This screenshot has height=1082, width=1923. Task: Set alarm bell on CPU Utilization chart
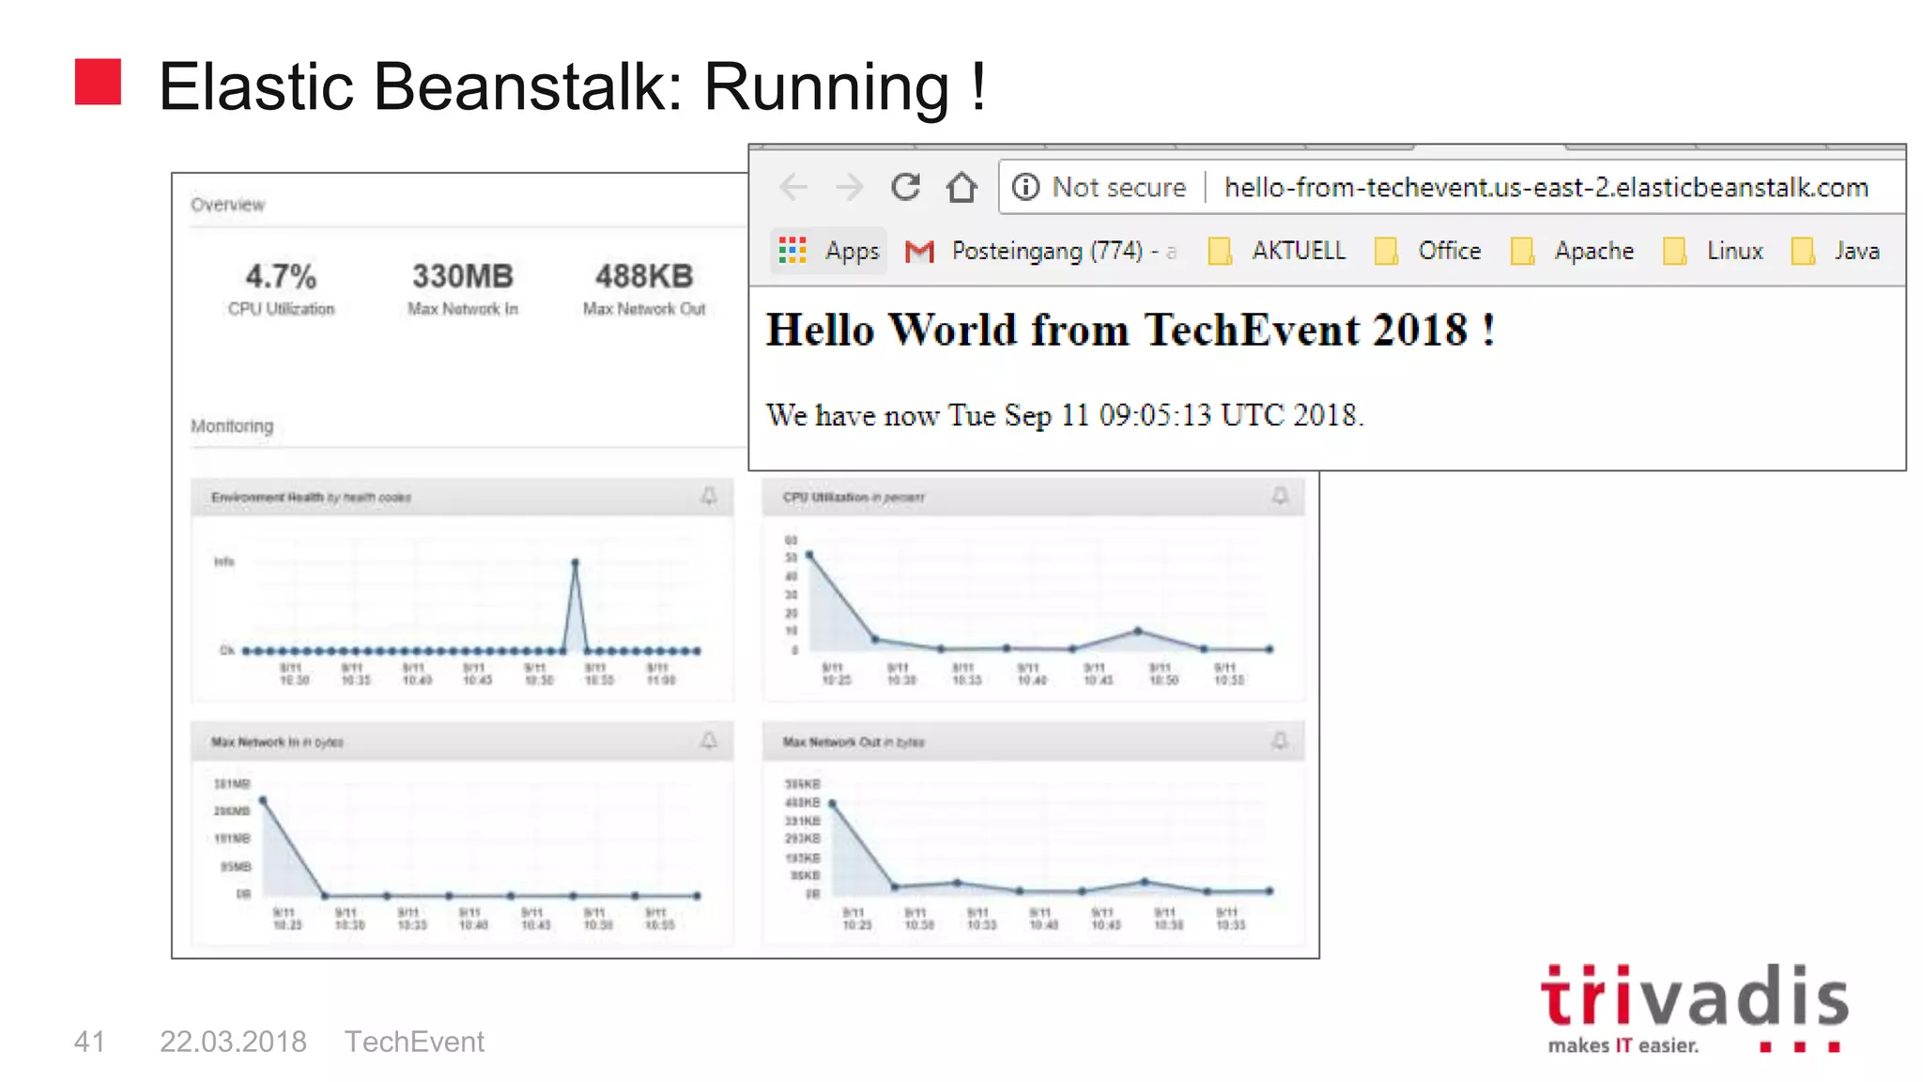click(1280, 496)
